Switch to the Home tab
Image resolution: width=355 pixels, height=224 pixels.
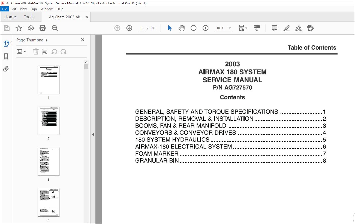click(10, 17)
